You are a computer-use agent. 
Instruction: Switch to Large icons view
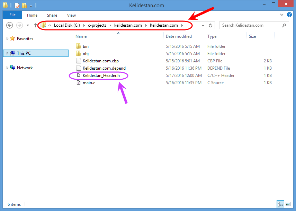click(288, 204)
